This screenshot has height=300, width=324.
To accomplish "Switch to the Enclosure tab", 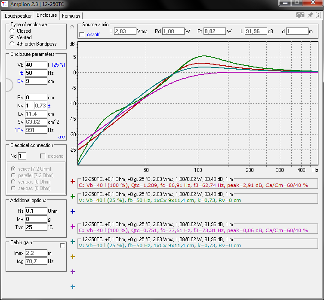I will pos(47,15).
